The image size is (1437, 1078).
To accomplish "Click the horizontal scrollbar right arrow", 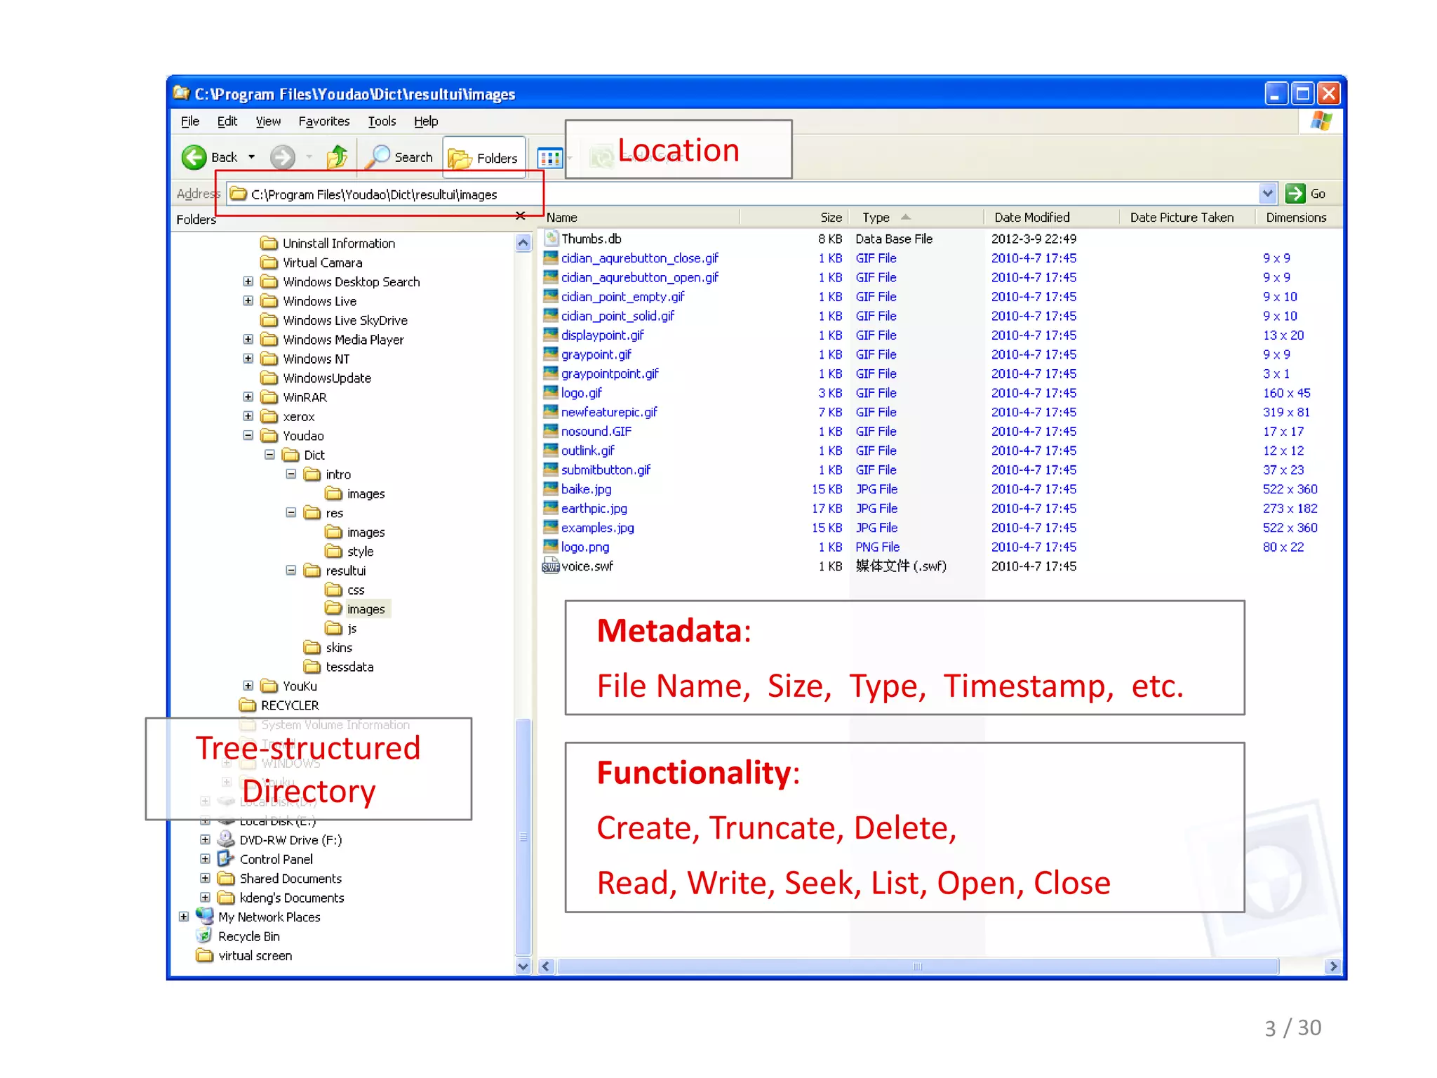I will (1332, 966).
